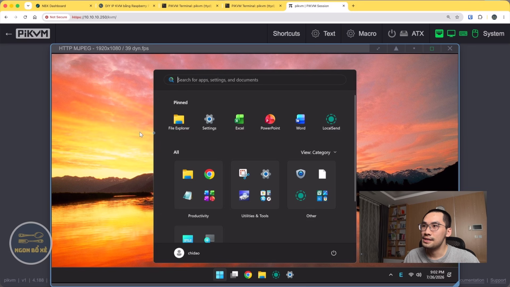The height and width of the screenshot is (287, 510).
Task: Bookmark this page with star icon
Action: point(457,17)
